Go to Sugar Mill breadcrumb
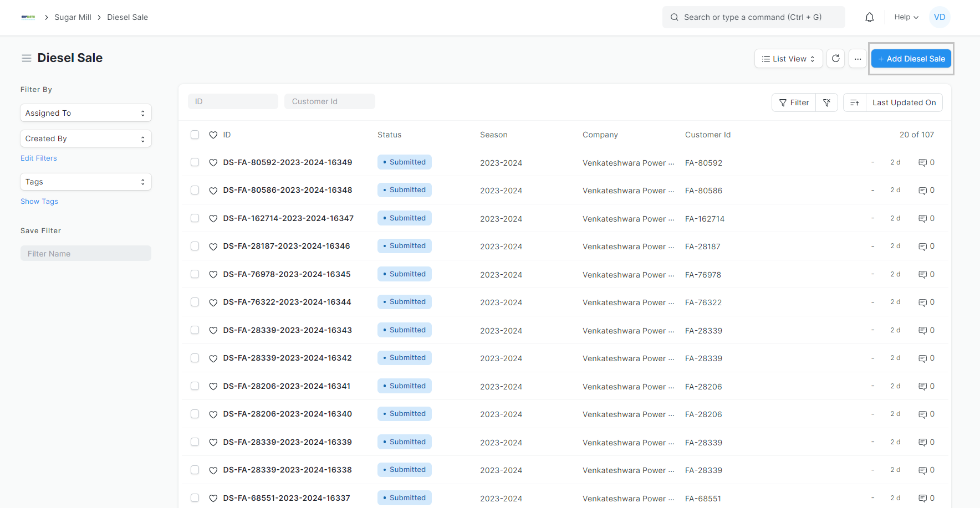 pyautogui.click(x=73, y=17)
